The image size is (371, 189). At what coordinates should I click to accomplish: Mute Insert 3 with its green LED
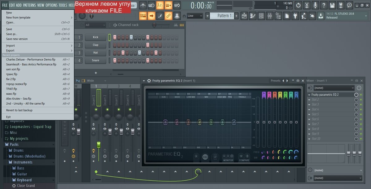coord(119,110)
